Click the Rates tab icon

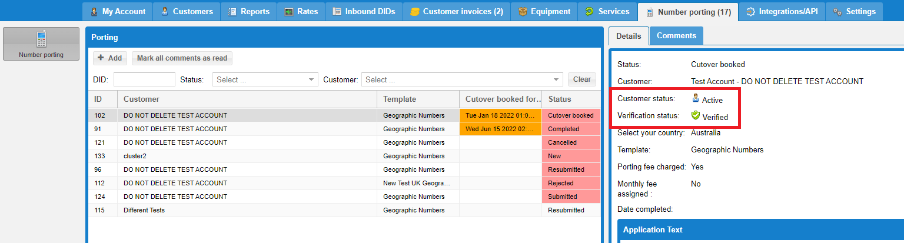[289, 12]
